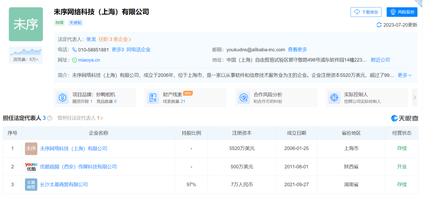
Task: Click the 合作风险分析 card icon
Action: 244,98
